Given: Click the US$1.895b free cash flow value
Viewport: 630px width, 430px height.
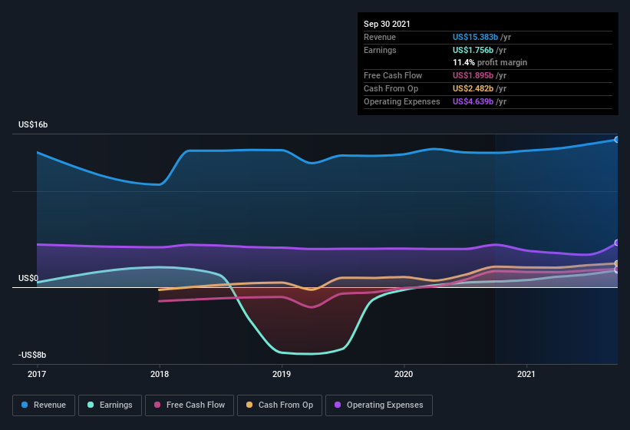Looking at the screenshot, I should (x=473, y=75).
